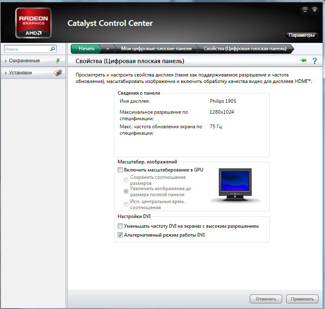Open Мои цифровые плоские панели breadcrumb
This screenshot has width=325, height=309.
pyautogui.click(x=156, y=49)
